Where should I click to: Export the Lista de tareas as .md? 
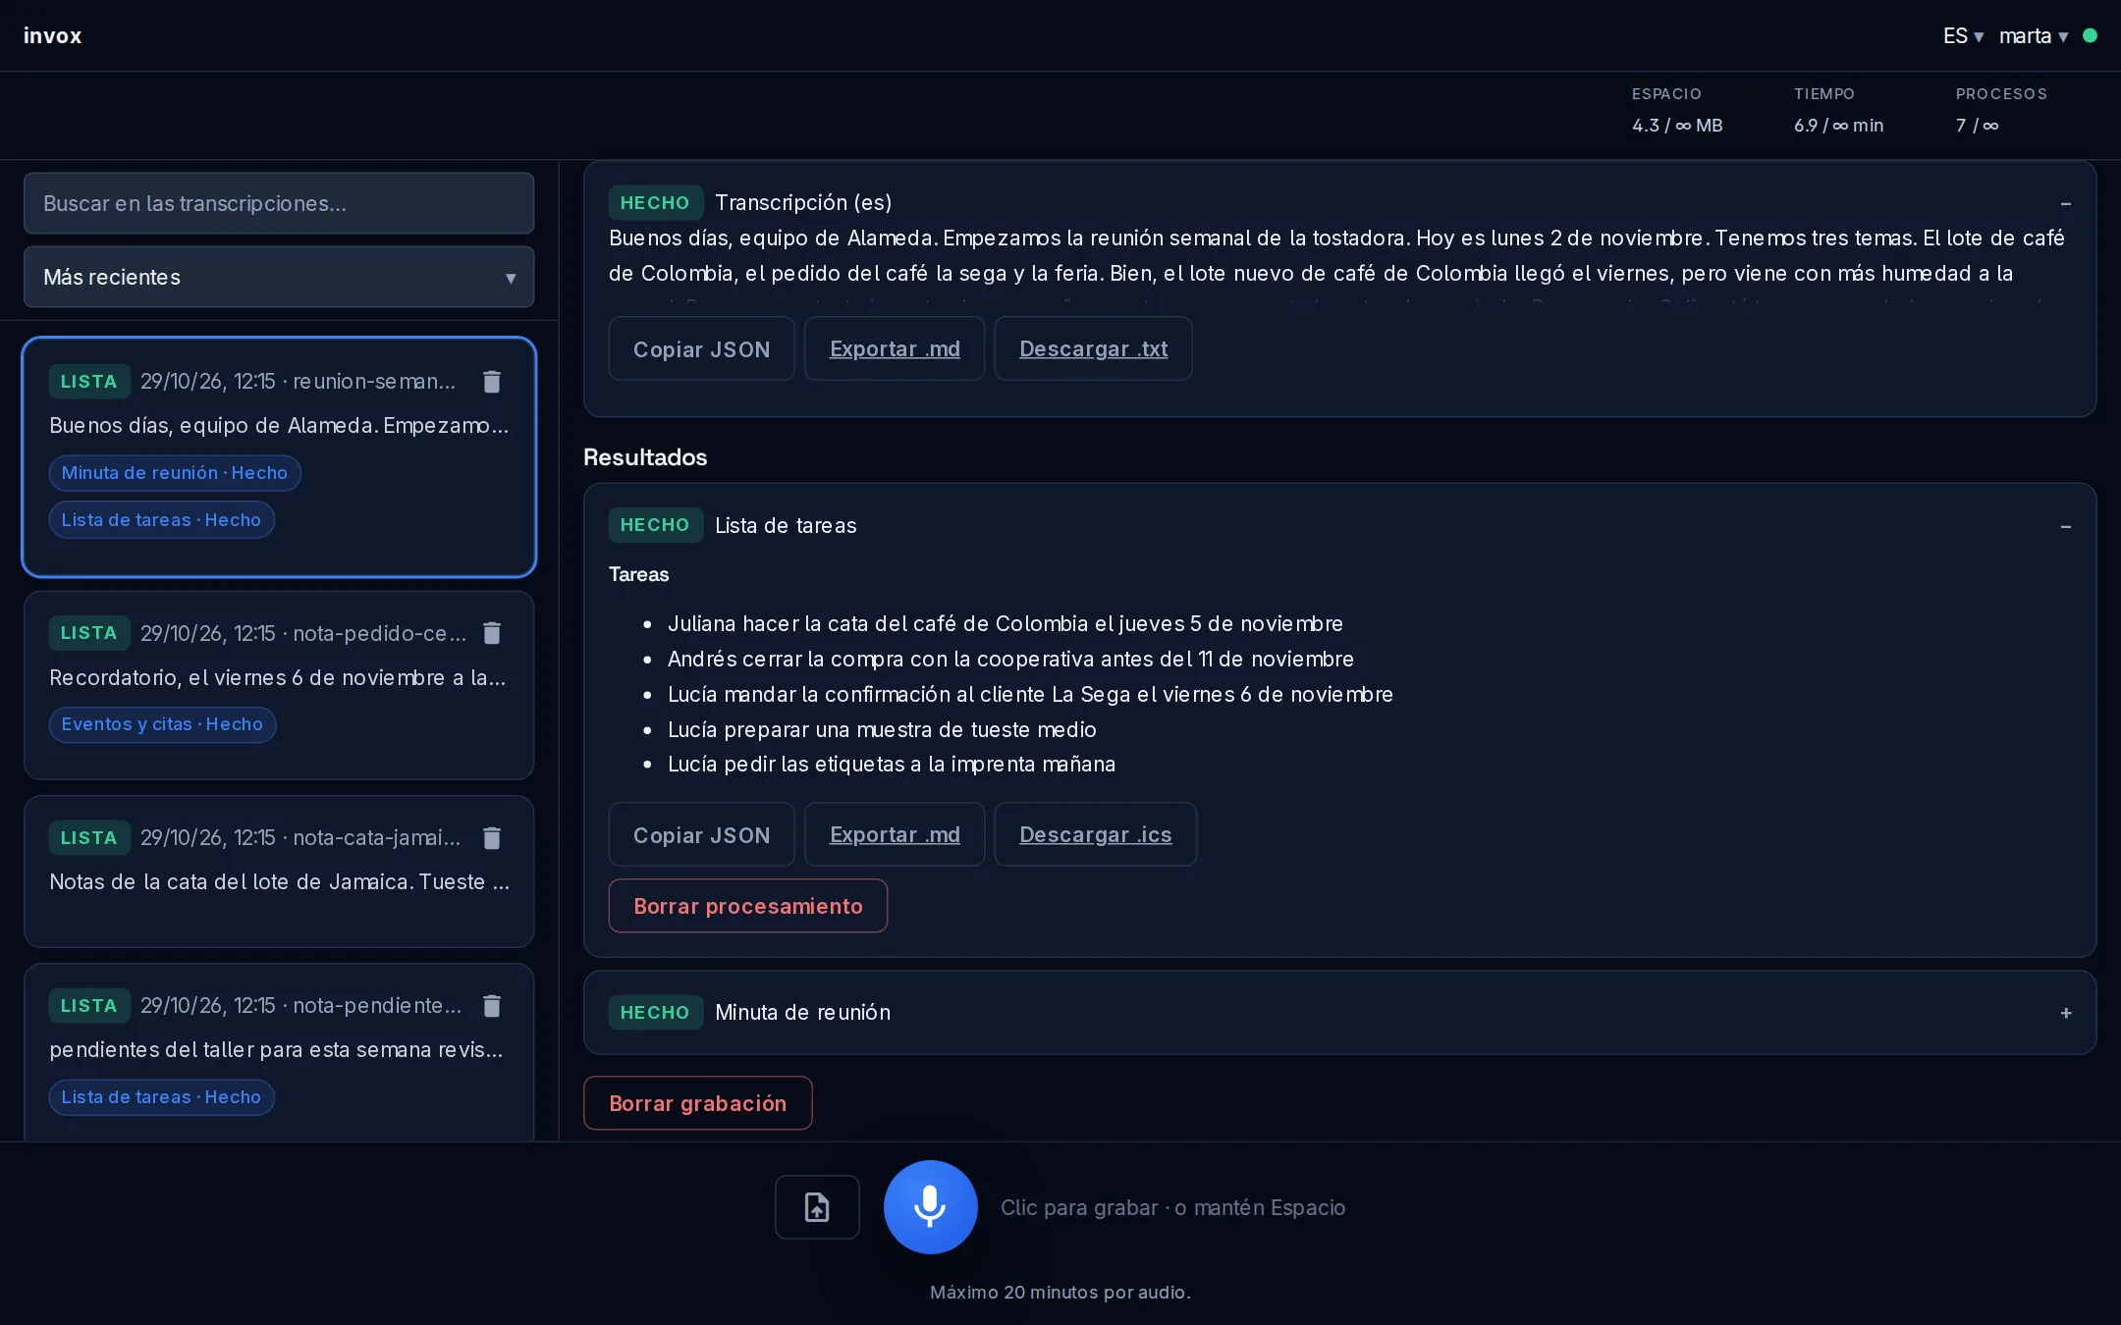tap(895, 834)
